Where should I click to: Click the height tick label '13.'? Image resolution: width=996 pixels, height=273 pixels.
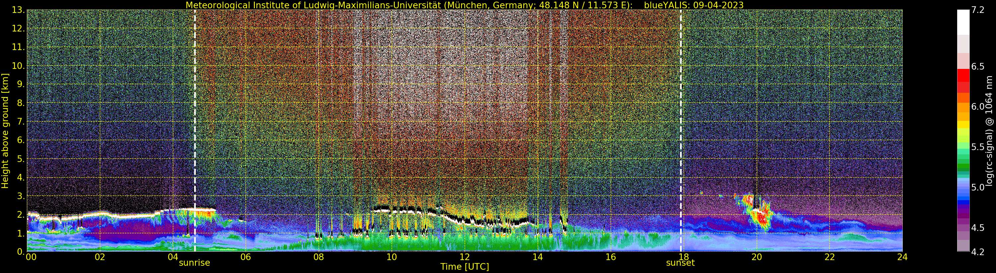click(x=18, y=10)
